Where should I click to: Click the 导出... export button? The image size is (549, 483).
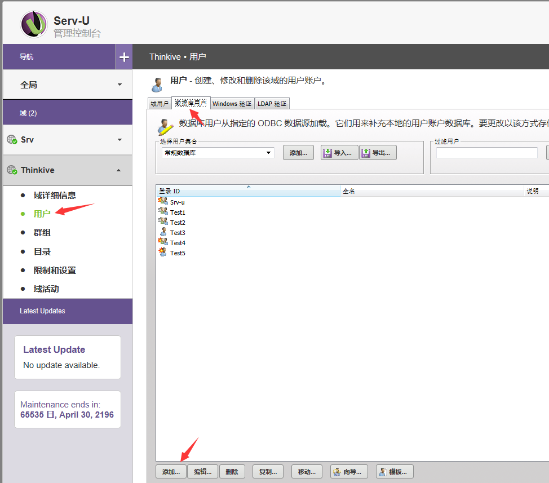378,153
